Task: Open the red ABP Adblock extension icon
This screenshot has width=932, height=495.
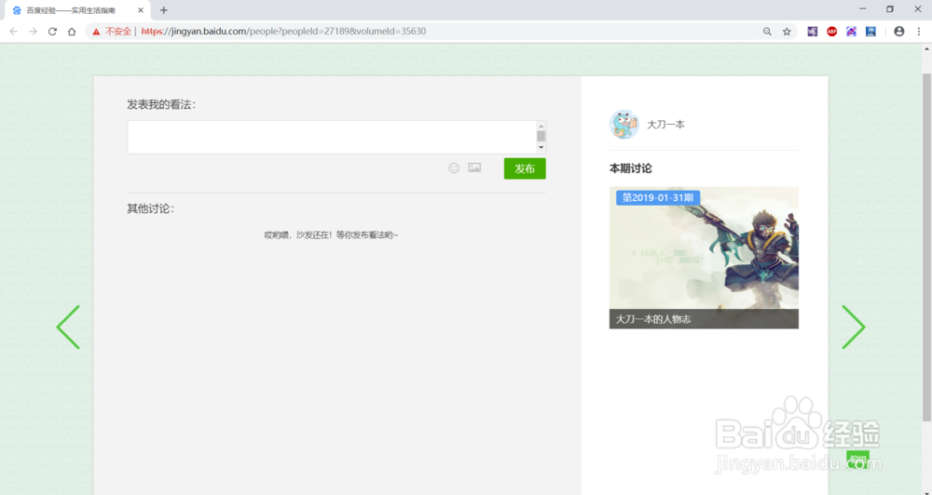Action: pyautogui.click(x=832, y=32)
